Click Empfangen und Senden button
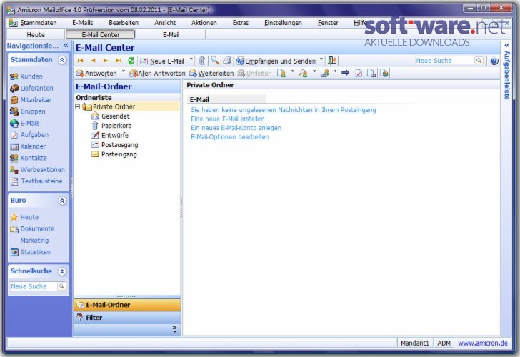The height and width of the screenshot is (357, 520). [276, 61]
